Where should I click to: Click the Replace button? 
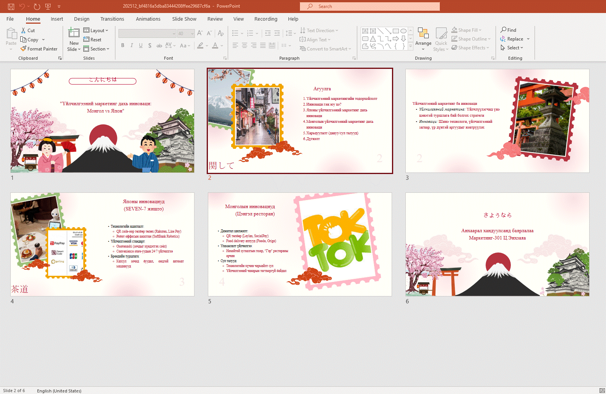[515, 39]
